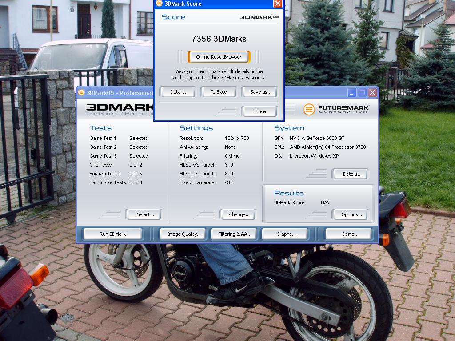Viewport: 455px width, 341px height.
Task: Click the Resolution value 1024 x 768
Action: tap(237, 139)
